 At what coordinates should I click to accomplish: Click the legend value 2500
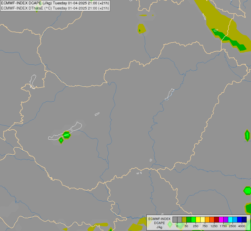(233, 226)
